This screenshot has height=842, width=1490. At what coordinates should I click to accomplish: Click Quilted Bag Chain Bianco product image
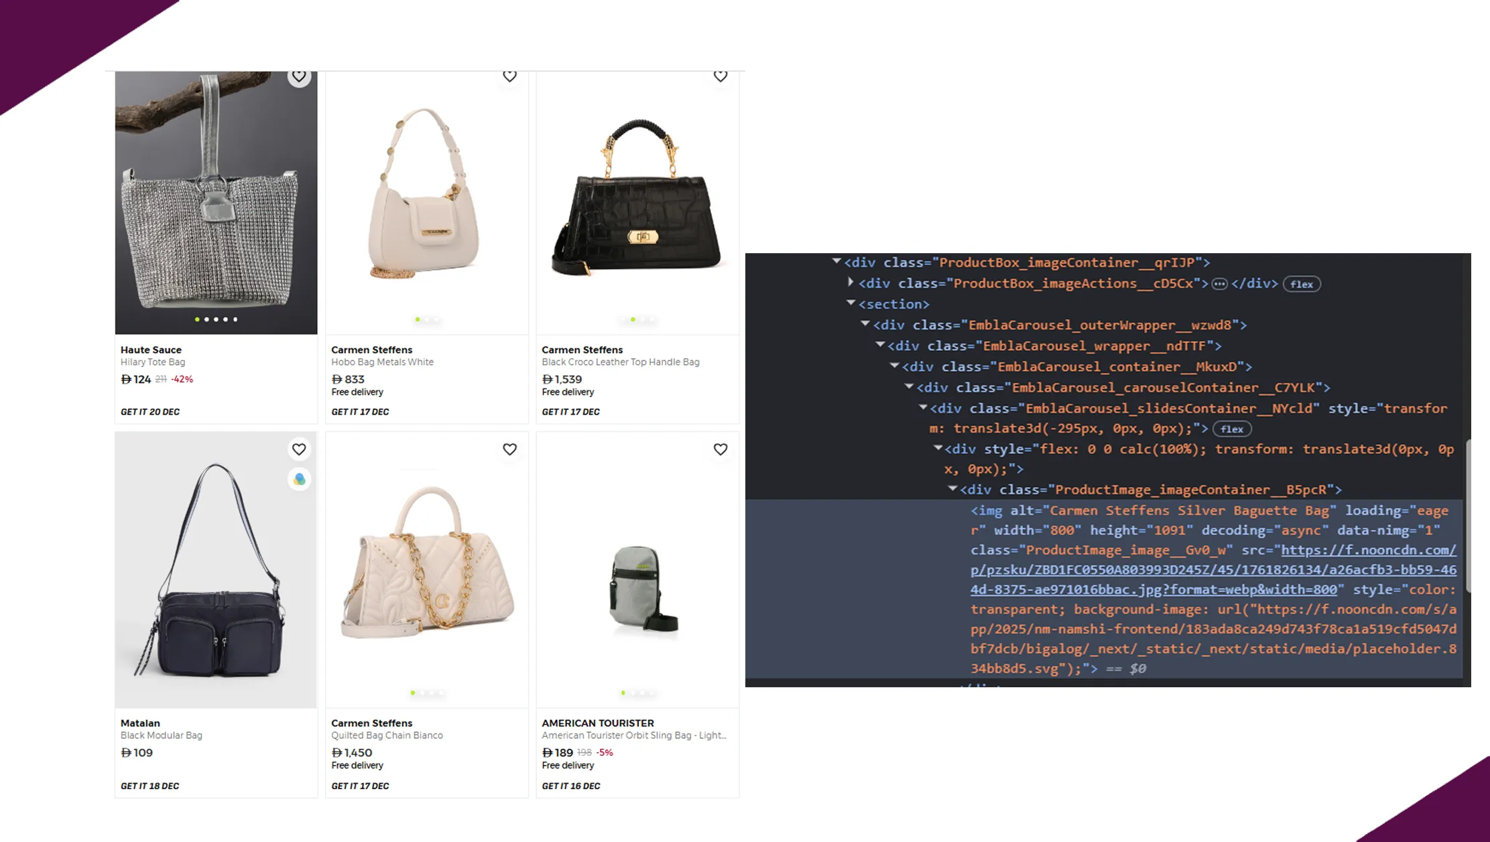(426, 569)
